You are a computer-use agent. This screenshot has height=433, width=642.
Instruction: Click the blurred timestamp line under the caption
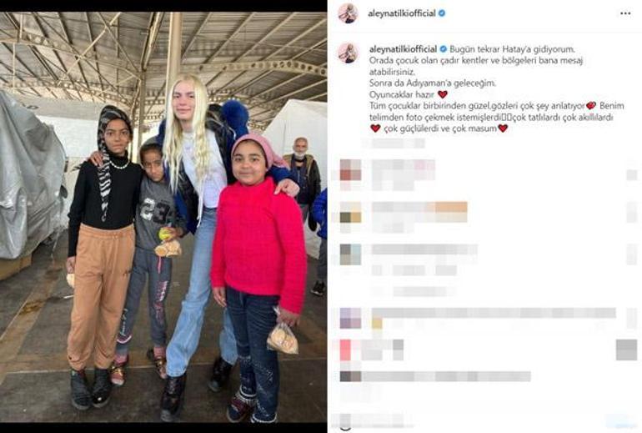[393, 143]
